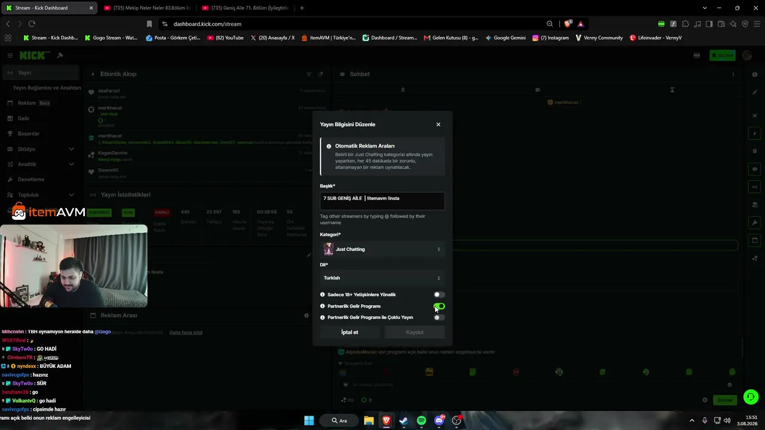
Task: Open the browser tab search dropdown arrow
Action: click(705, 8)
